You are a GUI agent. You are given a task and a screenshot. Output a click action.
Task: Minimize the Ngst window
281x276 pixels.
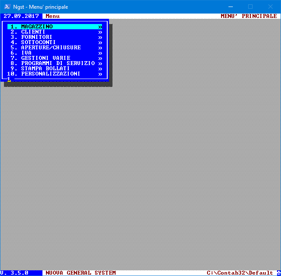tap(230, 7)
